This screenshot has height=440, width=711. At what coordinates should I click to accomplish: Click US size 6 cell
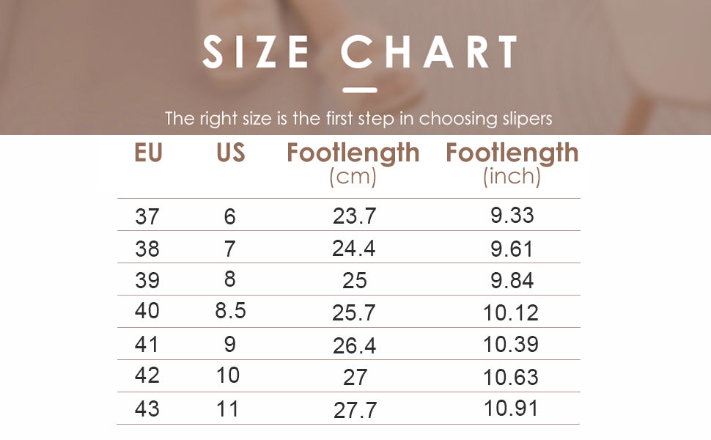pos(230,216)
